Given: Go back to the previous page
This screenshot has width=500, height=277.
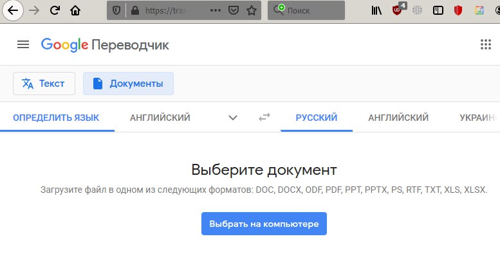Looking at the screenshot, I should point(13,10).
